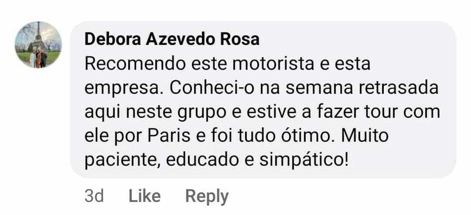Click the name Debora Azevedo Rosa
The image size is (471, 215).
(x=172, y=39)
